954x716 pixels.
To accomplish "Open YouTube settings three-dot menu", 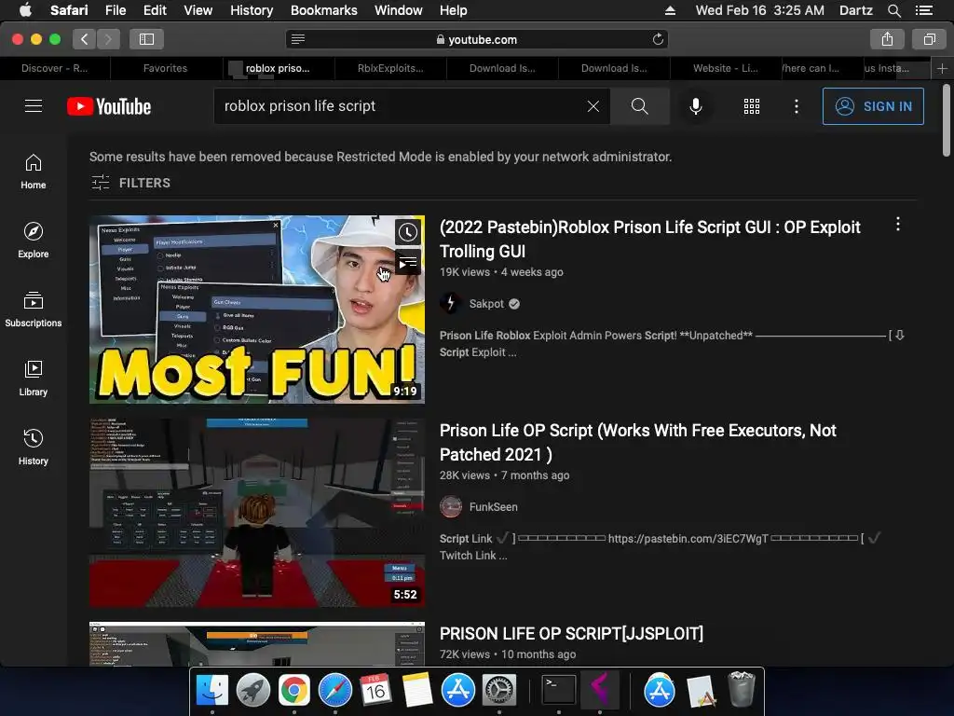I will click(x=796, y=106).
